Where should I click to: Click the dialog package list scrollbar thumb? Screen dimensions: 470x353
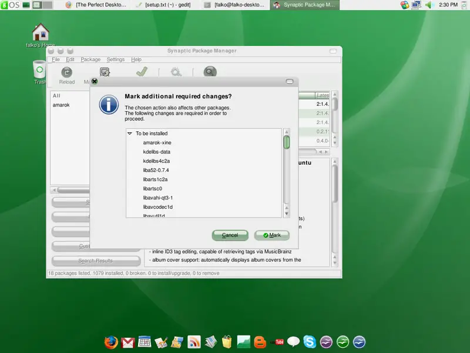[x=287, y=142]
